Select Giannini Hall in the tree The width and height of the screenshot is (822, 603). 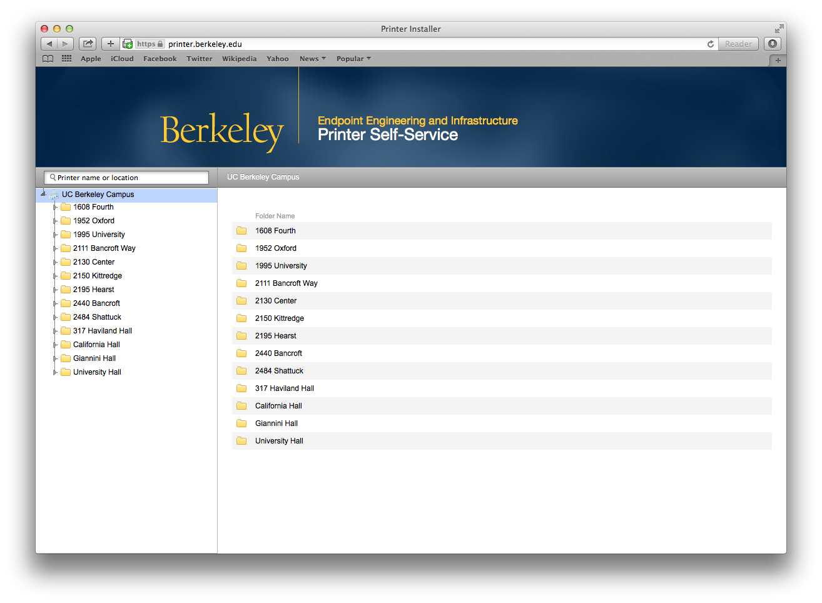click(94, 358)
